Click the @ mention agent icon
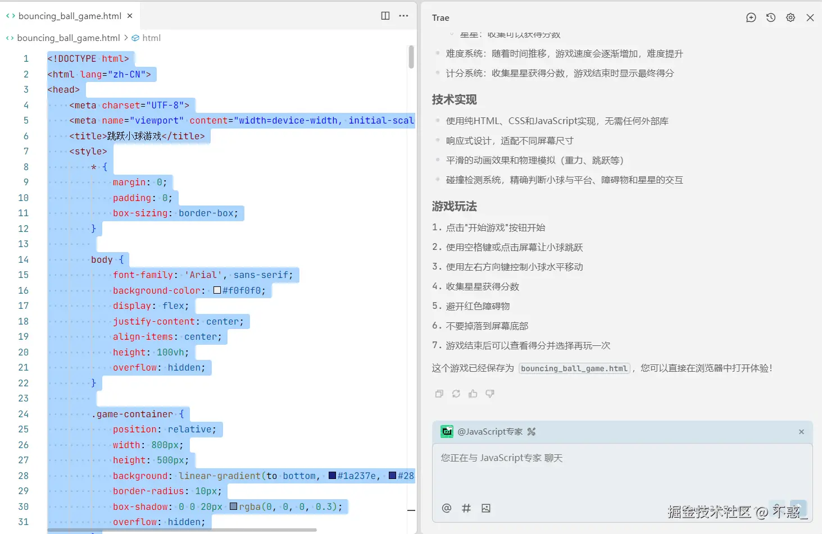This screenshot has height=534, width=822. tap(447, 508)
